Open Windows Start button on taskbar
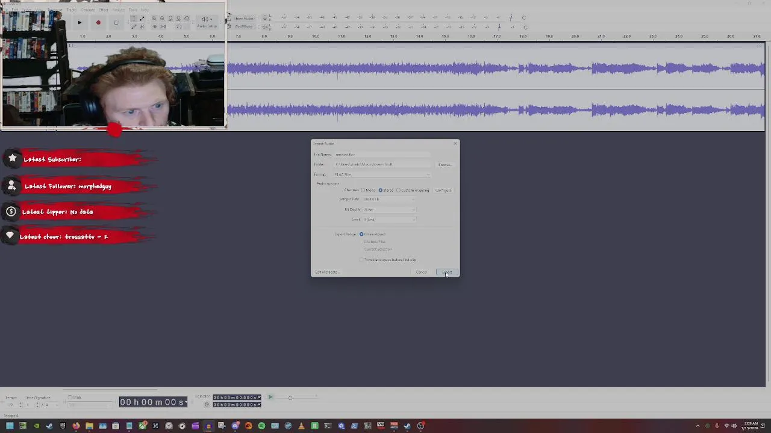771x433 pixels. tap(10, 426)
